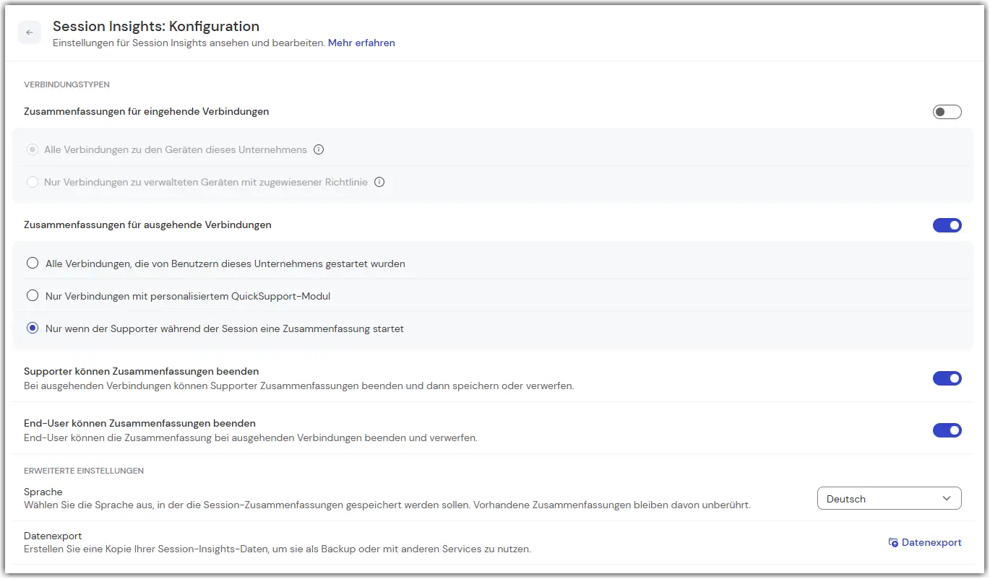990x579 pixels.
Task: Switch off 'End-User können Zusammenfassungen beenden'
Action: 947,430
